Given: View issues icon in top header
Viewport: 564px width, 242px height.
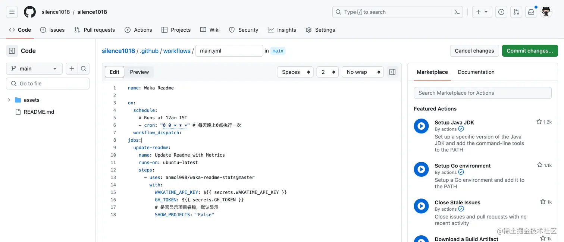Looking at the screenshot, I should (x=501, y=12).
